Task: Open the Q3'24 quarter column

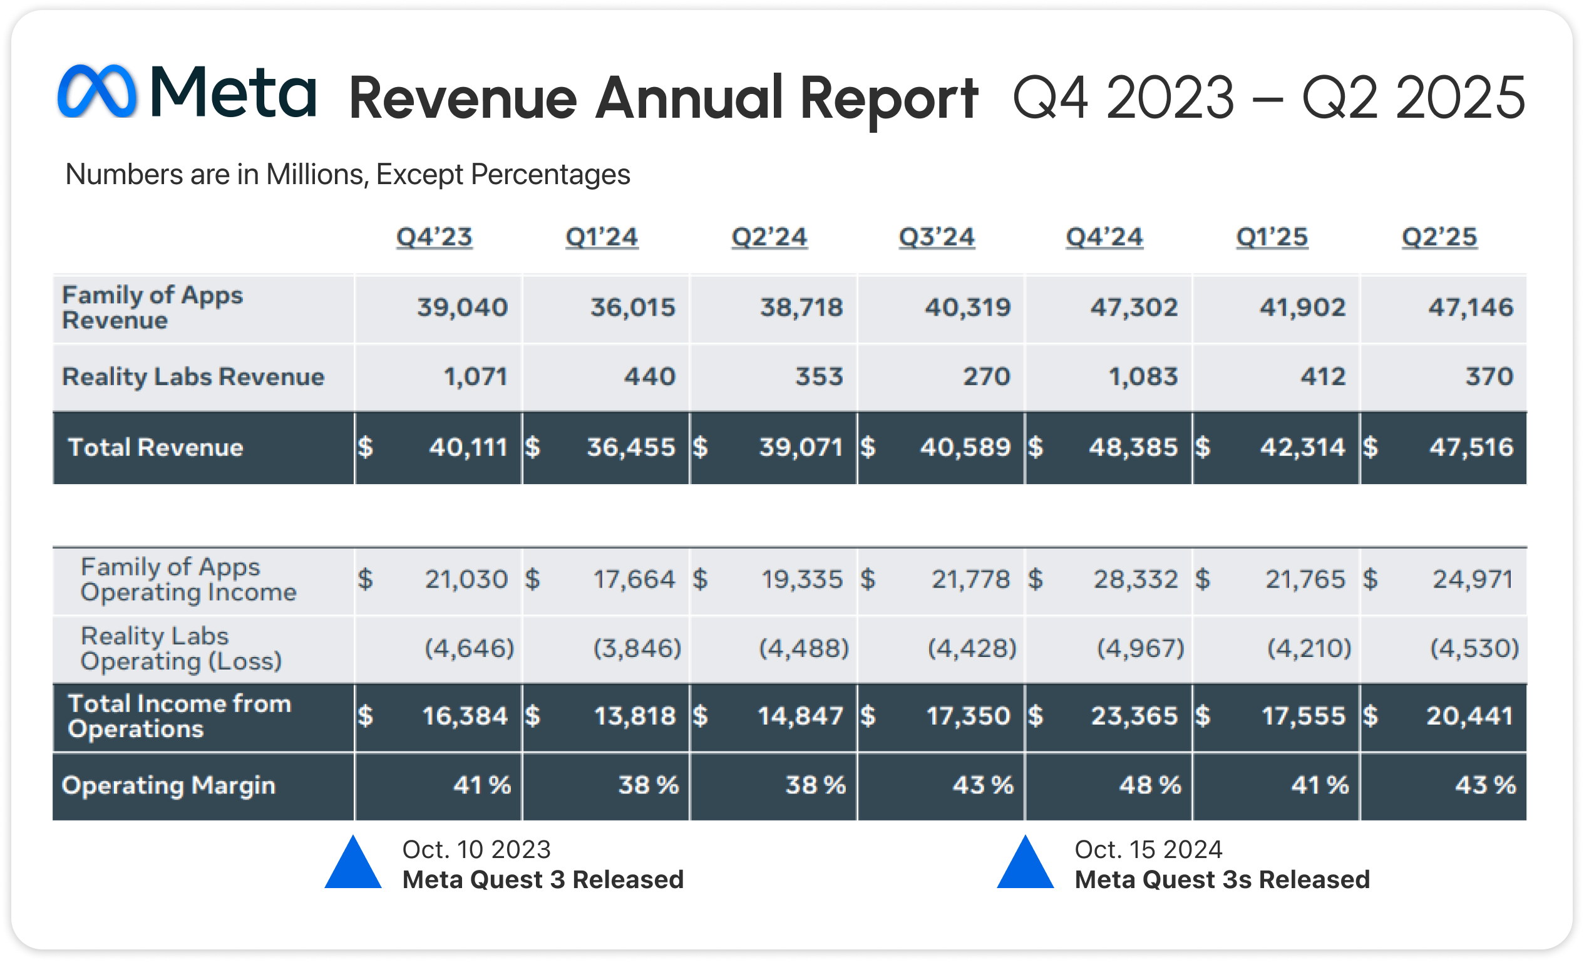Action: click(x=939, y=237)
